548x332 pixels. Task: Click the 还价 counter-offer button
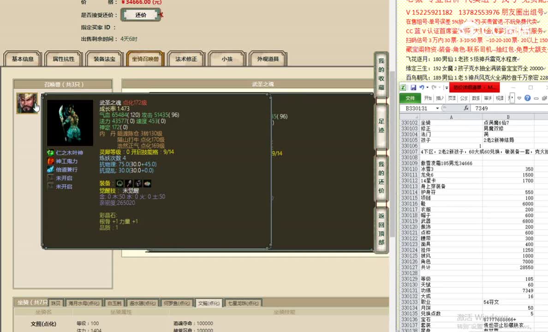tap(141, 15)
